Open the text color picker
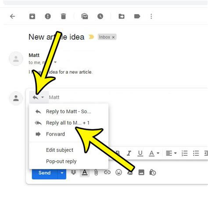208x219 pixels. 154,153
